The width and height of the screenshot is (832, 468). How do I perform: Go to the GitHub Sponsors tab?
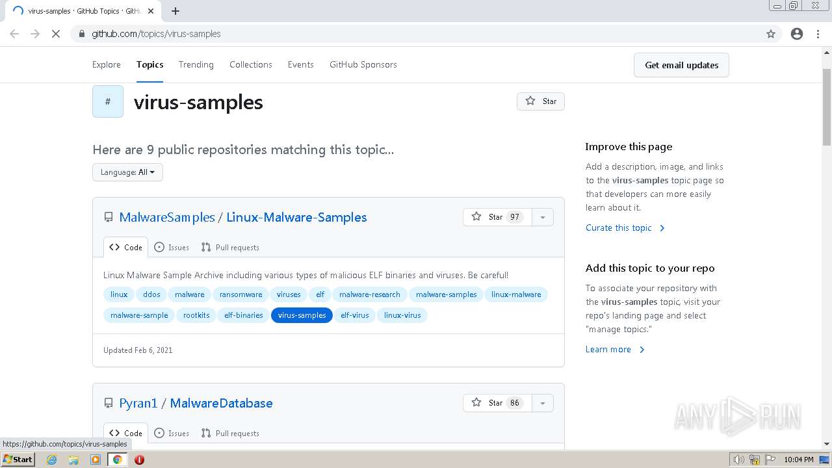pyautogui.click(x=363, y=64)
